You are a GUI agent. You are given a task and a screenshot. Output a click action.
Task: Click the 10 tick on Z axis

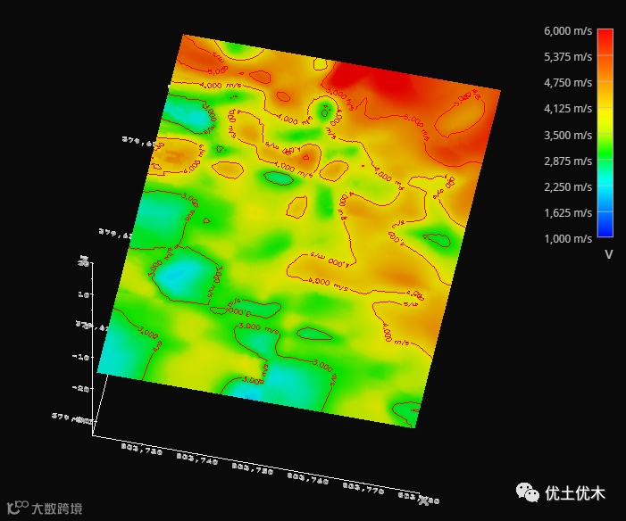(83, 294)
